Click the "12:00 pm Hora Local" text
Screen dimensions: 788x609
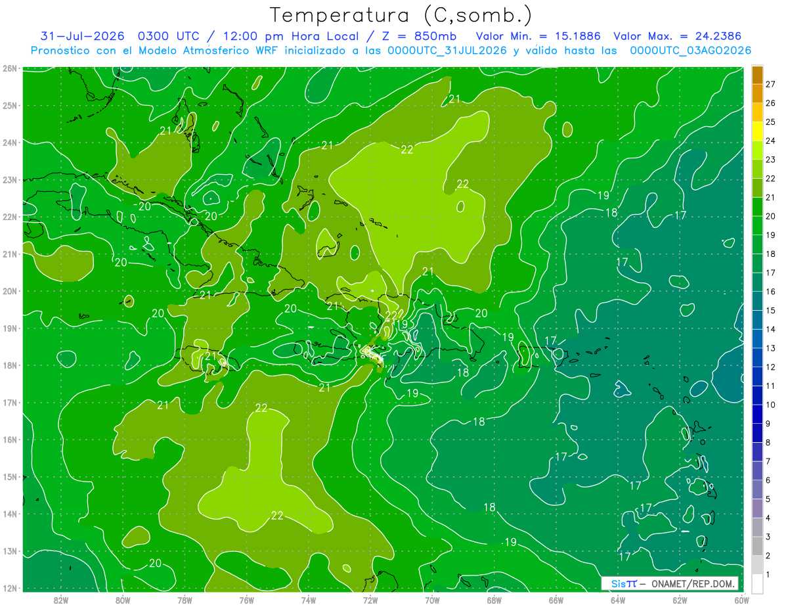(x=291, y=36)
